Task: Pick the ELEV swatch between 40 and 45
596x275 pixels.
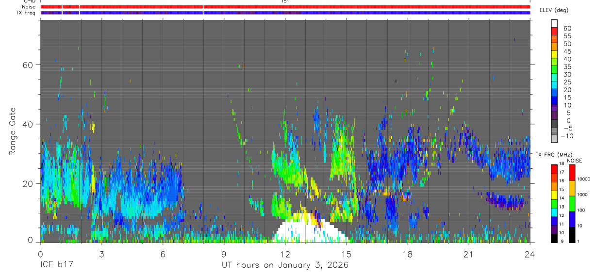Action: pos(555,55)
